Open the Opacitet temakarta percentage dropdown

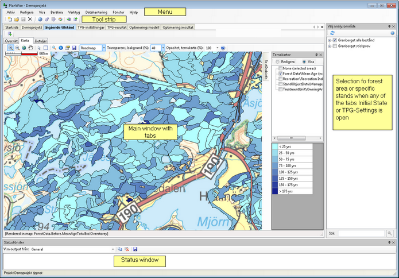click(218, 48)
